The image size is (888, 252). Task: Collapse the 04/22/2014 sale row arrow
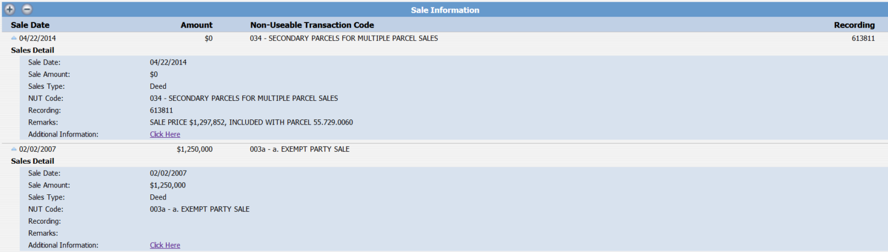tap(14, 38)
